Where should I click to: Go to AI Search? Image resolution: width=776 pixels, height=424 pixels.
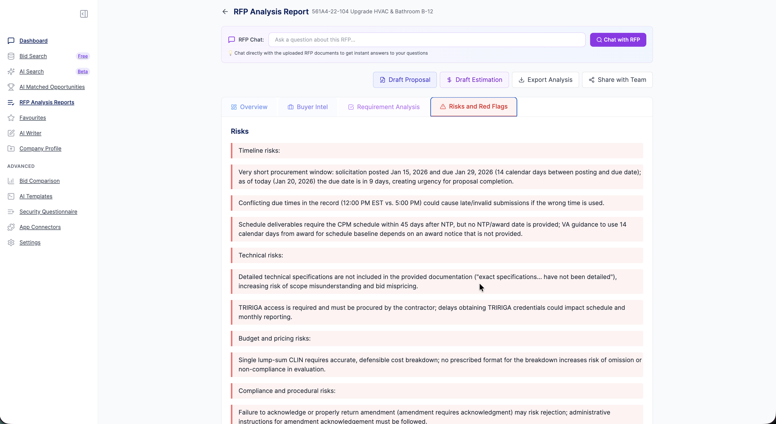32,71
